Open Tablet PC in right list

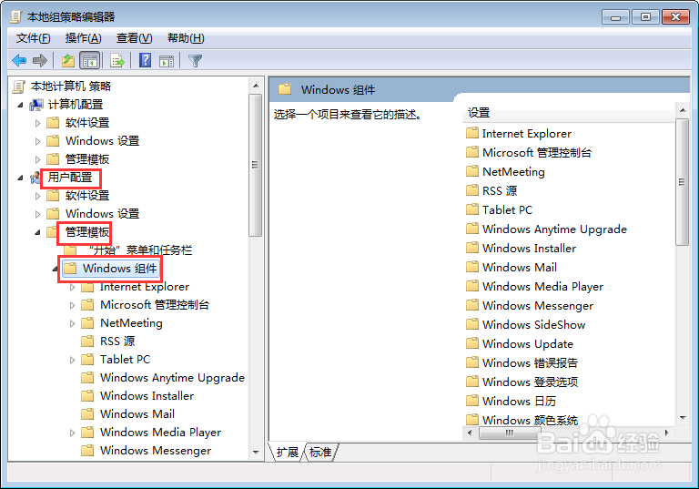tap(507, 210)
